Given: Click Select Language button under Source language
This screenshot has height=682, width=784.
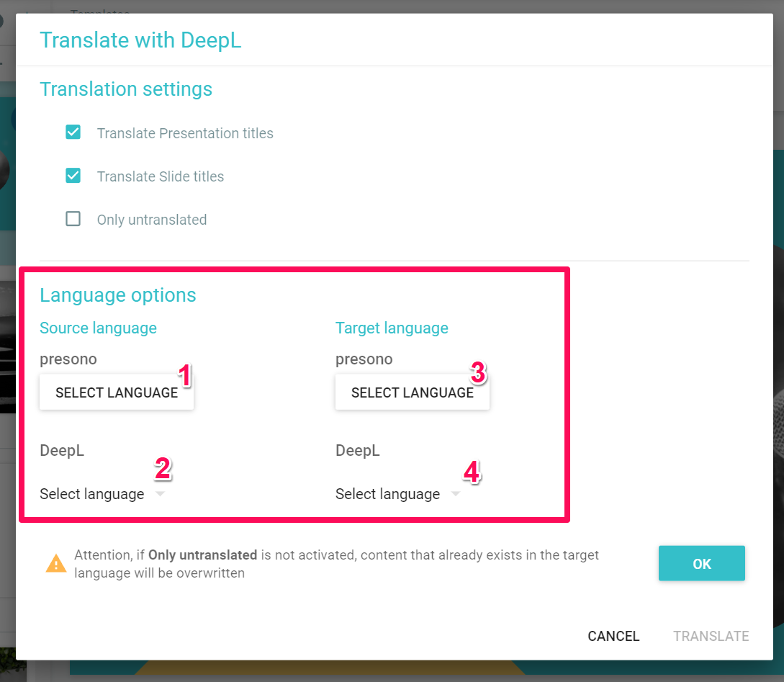Looking at the screenshot, I should click(x=117, y=392).
